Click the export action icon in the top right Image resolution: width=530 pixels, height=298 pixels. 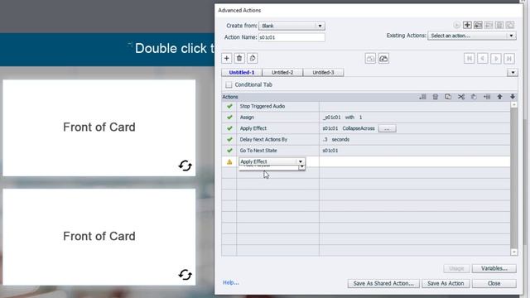pos(489,25)
